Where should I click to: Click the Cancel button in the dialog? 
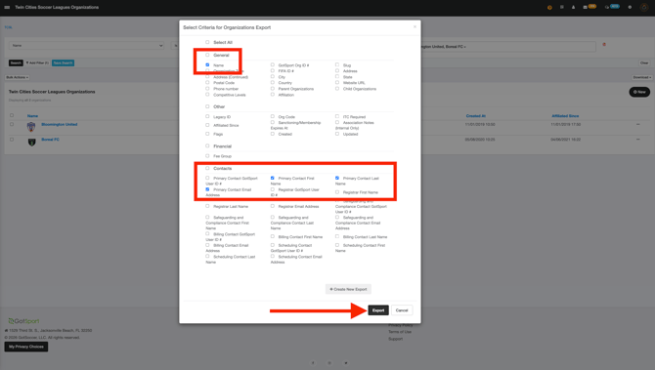point(402,310)
